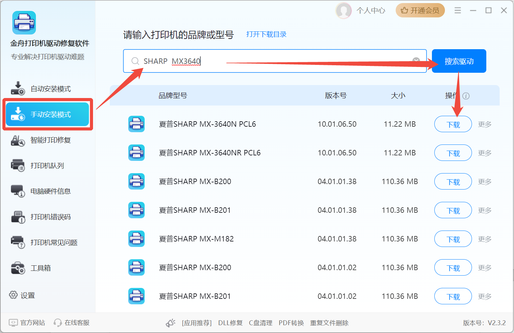This screenshot has width=514, height=333.
Task: Download MX-B200 version 04.01.01.02 driver
Action: coord(453,268)
